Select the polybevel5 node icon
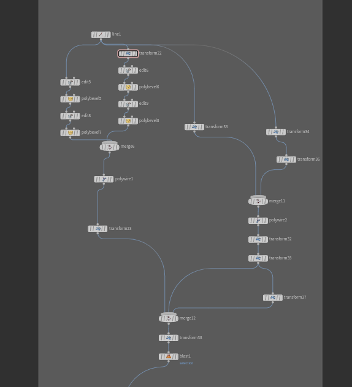The width and height of the screenshot is (352, 387). pos(70,99)
